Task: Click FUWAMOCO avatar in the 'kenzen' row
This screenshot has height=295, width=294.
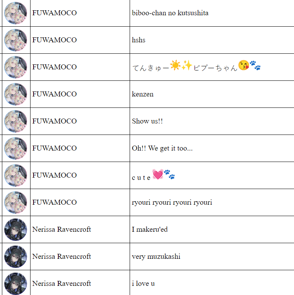Action: click(15, 94)
